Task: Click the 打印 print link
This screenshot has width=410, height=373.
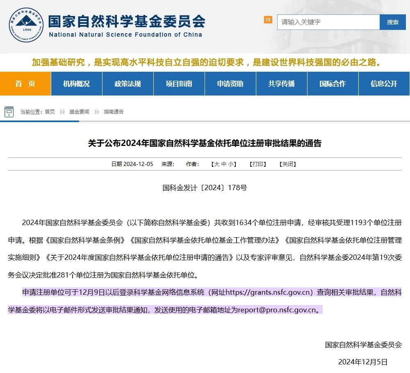Action: coord(258,164)
